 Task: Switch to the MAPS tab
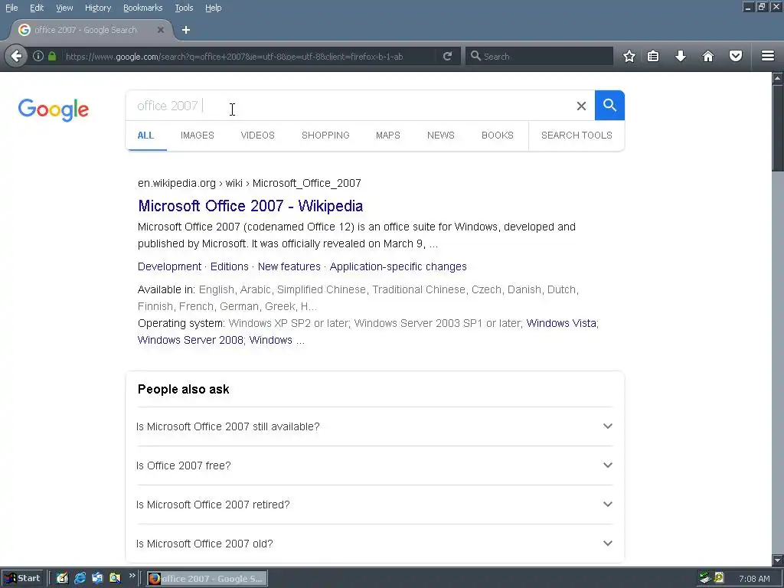[388, 136]
